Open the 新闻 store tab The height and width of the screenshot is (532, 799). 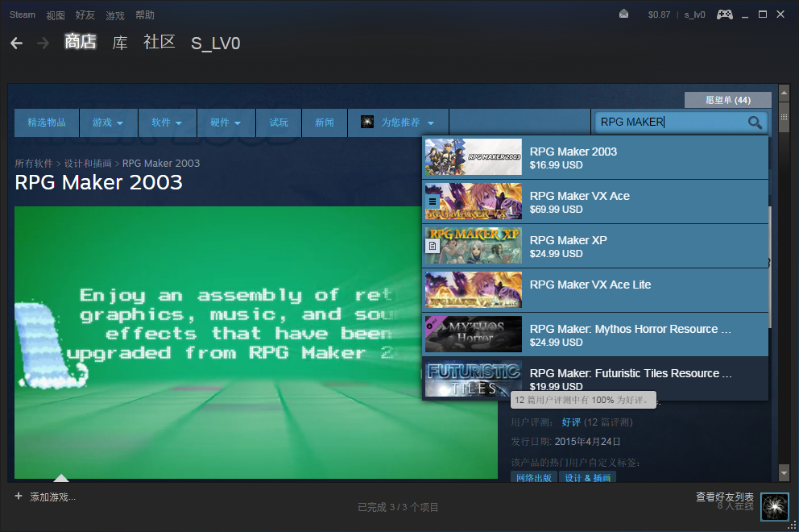pyautogui.click(x=325, y=123)
